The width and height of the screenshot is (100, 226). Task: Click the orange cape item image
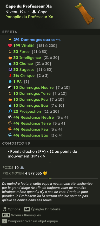pyautogui.click(x=84, y=14)
